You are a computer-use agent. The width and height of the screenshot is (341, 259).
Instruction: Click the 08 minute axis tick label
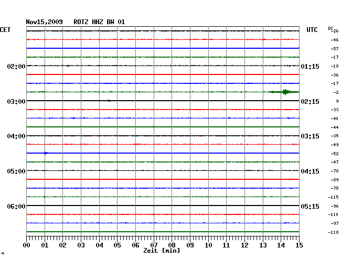pyautogui.click(x=172, y=245)
